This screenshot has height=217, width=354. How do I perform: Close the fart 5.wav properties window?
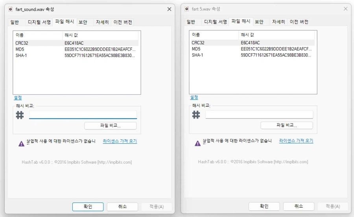click(x=346, y=9)
